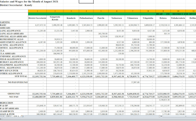Click the EARNING section label
196x121 pixels.
coord(5,22)
